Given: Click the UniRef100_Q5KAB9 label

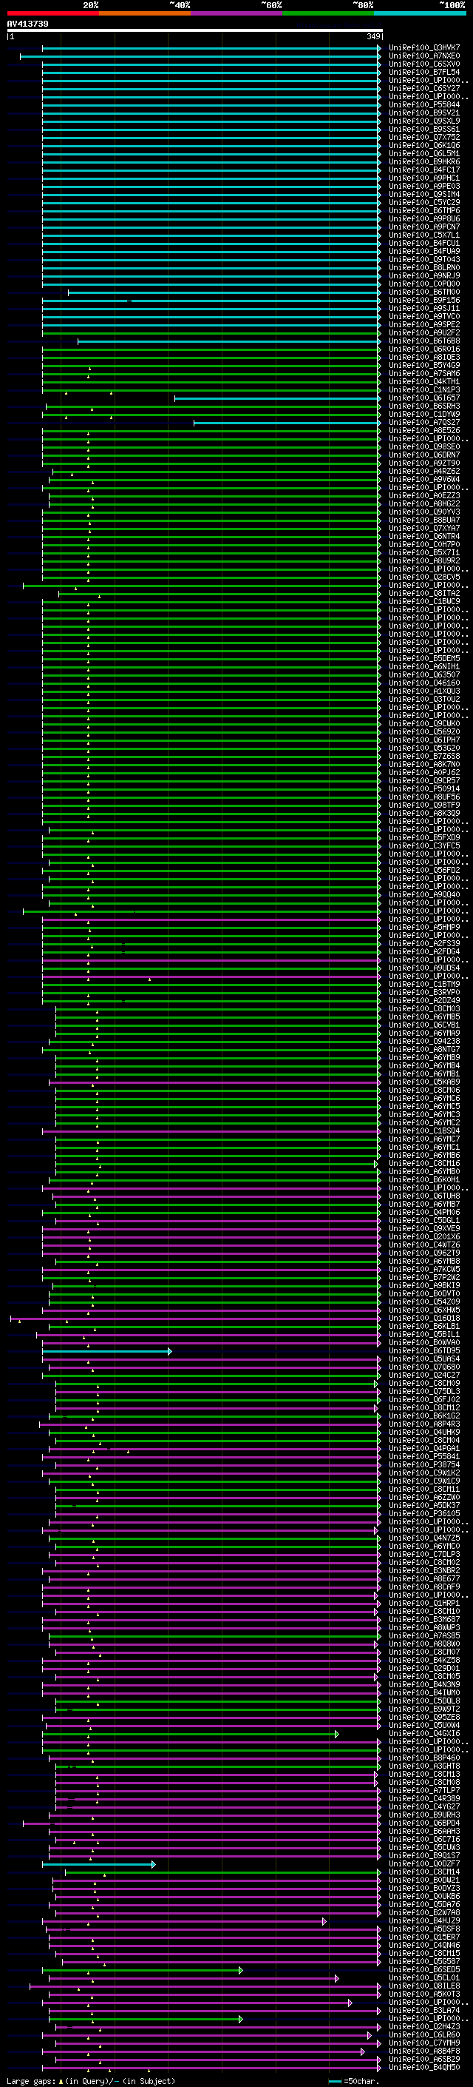Looking at the screenshot, I should (x=423, y=1082).
